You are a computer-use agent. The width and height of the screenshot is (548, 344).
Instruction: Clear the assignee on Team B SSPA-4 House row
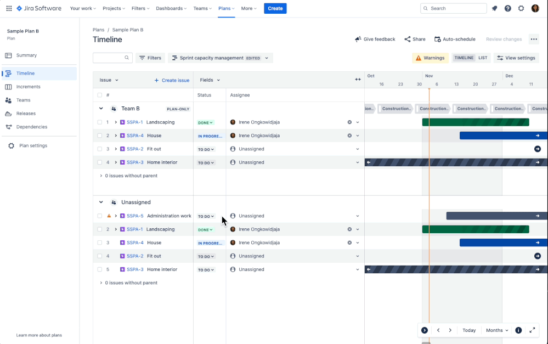coord(349,136)
